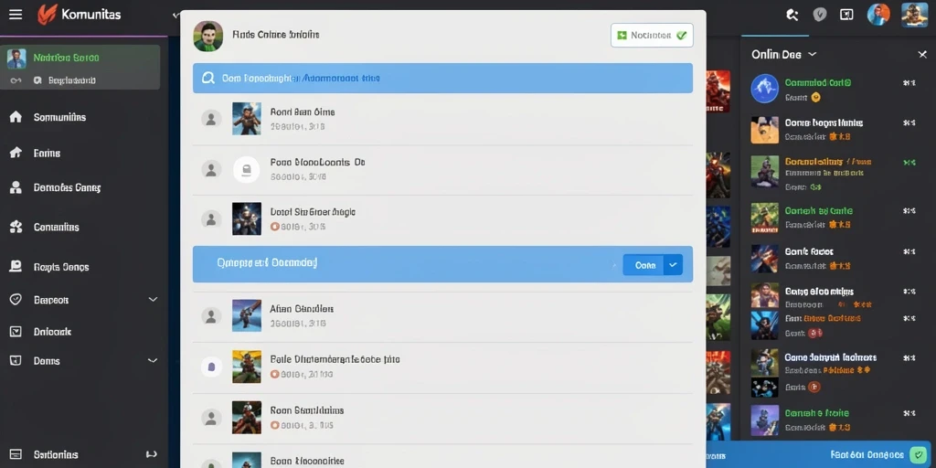Click the puzzle icon for Conanitas
Viewport: 936px width, 468px height.
click(x=16, y=227)
